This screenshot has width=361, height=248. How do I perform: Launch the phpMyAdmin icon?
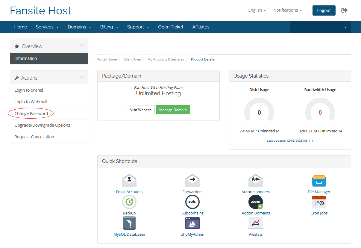pos(192,223)
